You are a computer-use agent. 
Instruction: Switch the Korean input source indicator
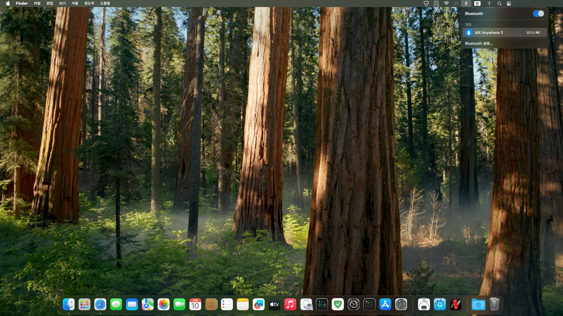477,4
